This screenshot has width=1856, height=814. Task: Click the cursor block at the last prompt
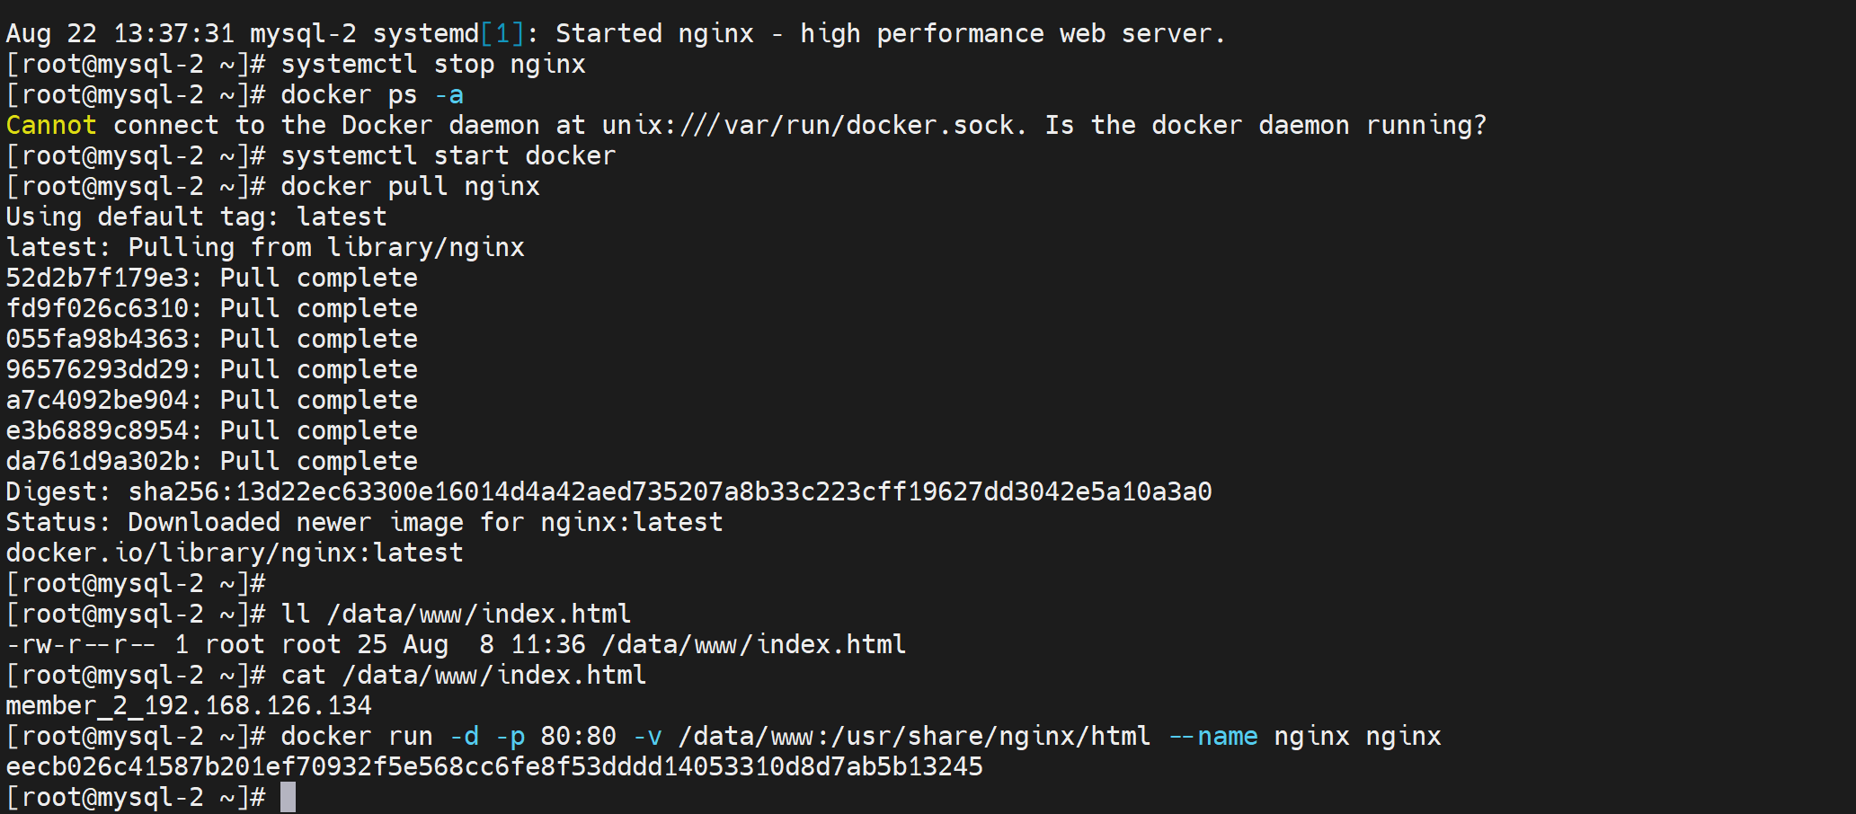pyautogui.click(x=288, y=797)
